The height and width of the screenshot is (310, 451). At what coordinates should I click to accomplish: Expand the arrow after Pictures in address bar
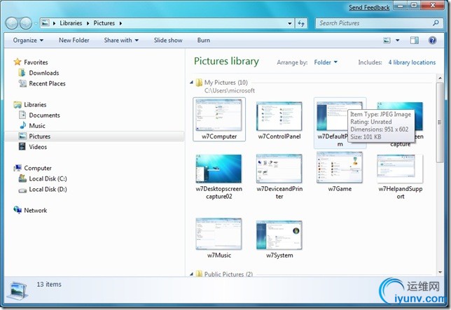coord(120,23)
